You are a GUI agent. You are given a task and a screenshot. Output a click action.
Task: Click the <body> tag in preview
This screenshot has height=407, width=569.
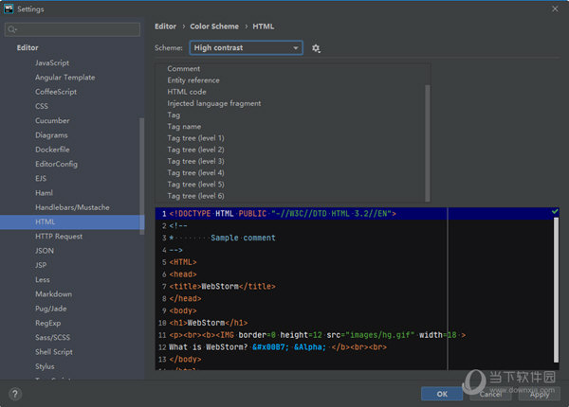[x=183, y=310]
